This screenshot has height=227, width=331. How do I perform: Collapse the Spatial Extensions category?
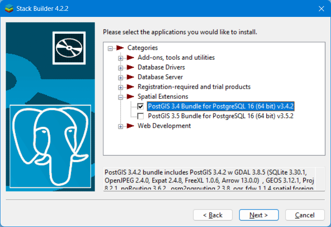tap(121, 97)
